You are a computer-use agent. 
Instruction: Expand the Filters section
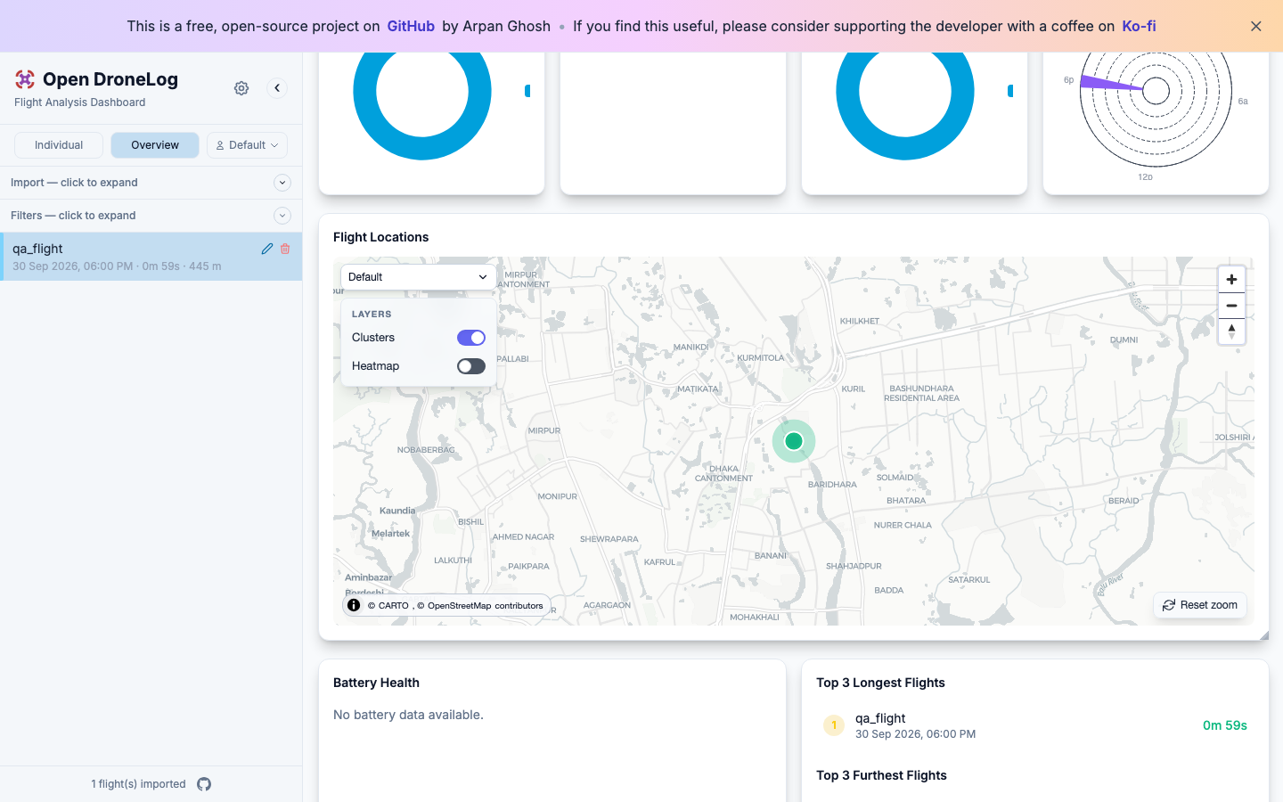point(151,216)
